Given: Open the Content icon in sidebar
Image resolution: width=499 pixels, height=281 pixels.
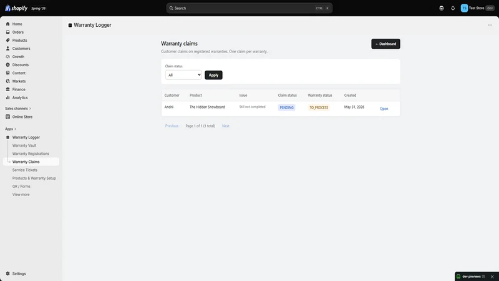Looking at the screenshot, I should 7,73.
